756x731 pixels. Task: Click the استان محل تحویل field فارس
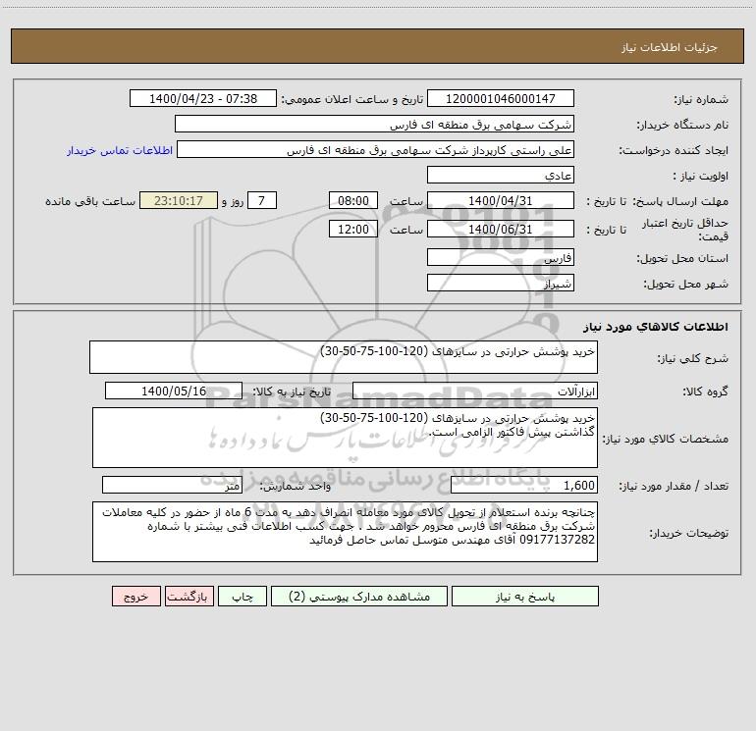(x=501, y=257)
